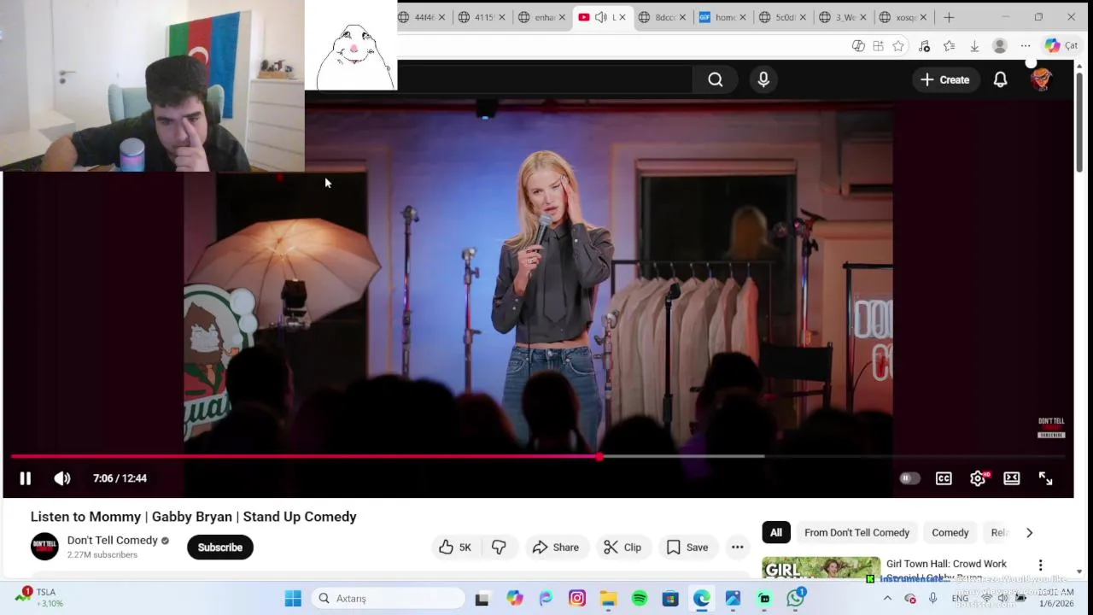Image resolution: width=1093 pixels, height=615 pixels.
Task: Switch to the browser tab labeled enhar
Action: pos(543,17)
